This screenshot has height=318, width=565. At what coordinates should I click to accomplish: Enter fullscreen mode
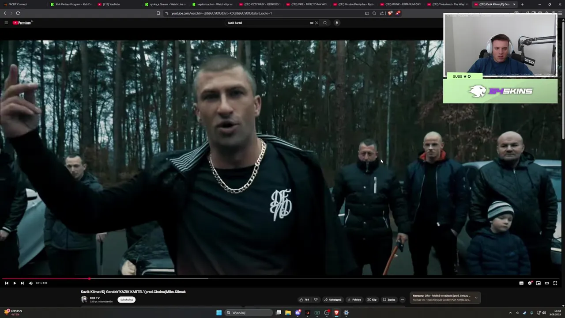click(x=555, y=283)
